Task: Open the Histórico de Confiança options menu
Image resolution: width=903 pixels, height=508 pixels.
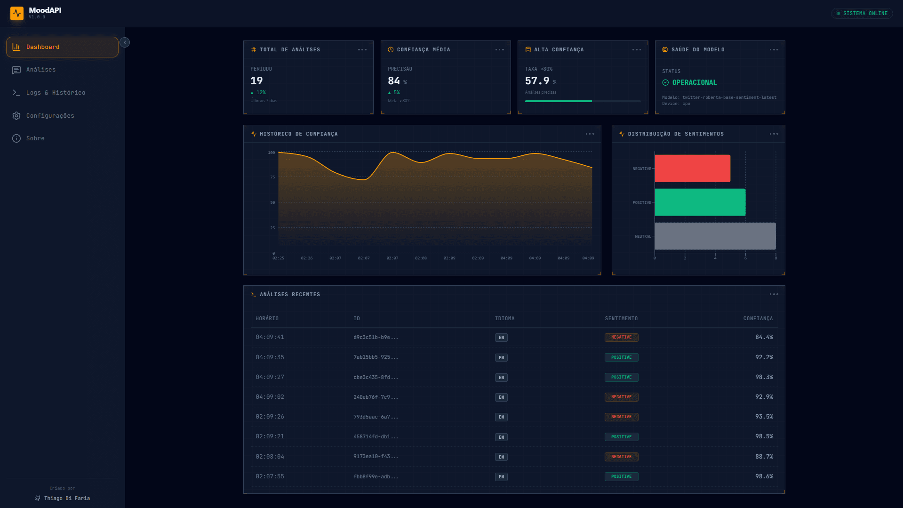Action: point(590,134)
